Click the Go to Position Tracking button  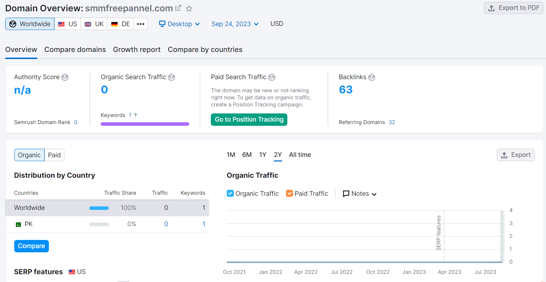coord(249,119)
